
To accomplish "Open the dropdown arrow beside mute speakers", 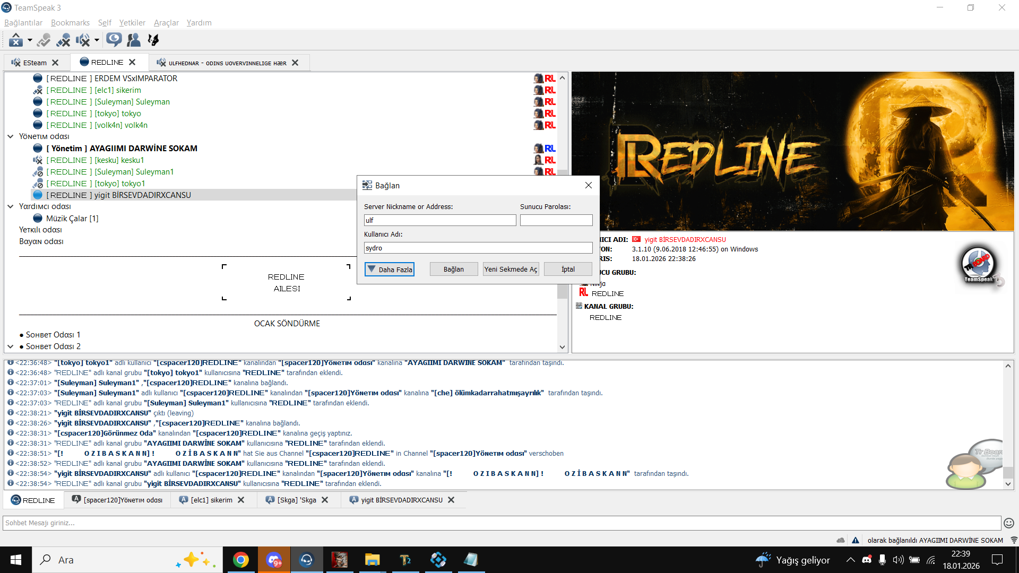I will pyautogui.click(x=97, y=40).
